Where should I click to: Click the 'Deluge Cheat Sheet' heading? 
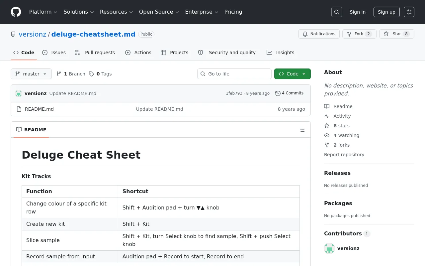click(x=81, y=155)
